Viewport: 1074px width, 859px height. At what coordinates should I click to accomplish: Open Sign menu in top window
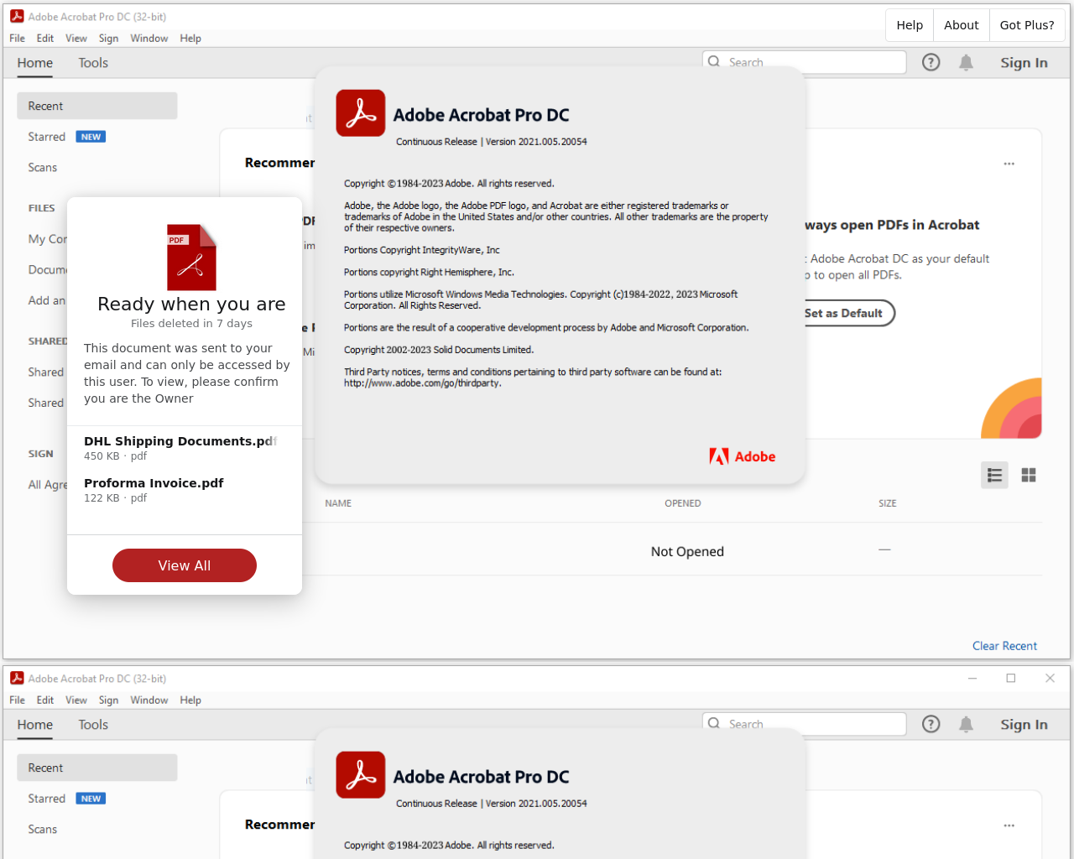[x=108, y=39]
